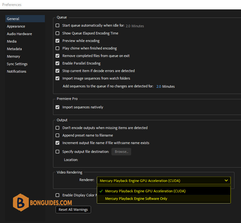Open the Notifications preferences category
241x223 pixels.
16,71
